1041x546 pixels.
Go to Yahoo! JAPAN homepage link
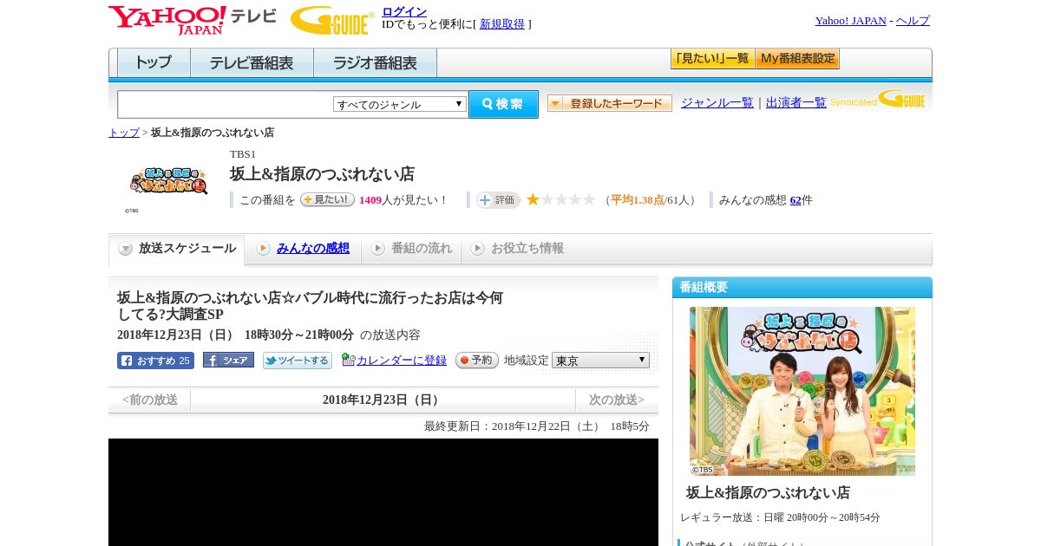(x=850, y=21)
